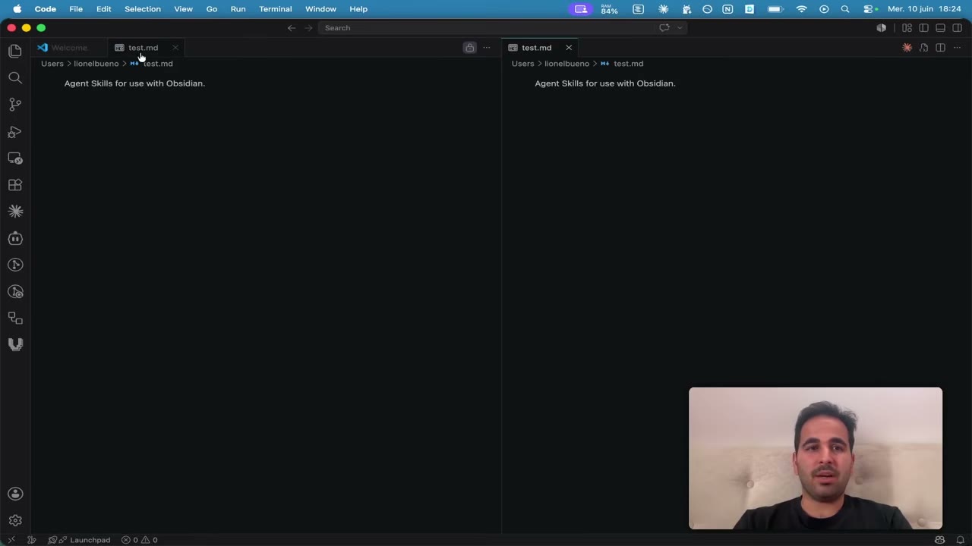Open the overlapping squares icon in activity bar

(15, 318)
